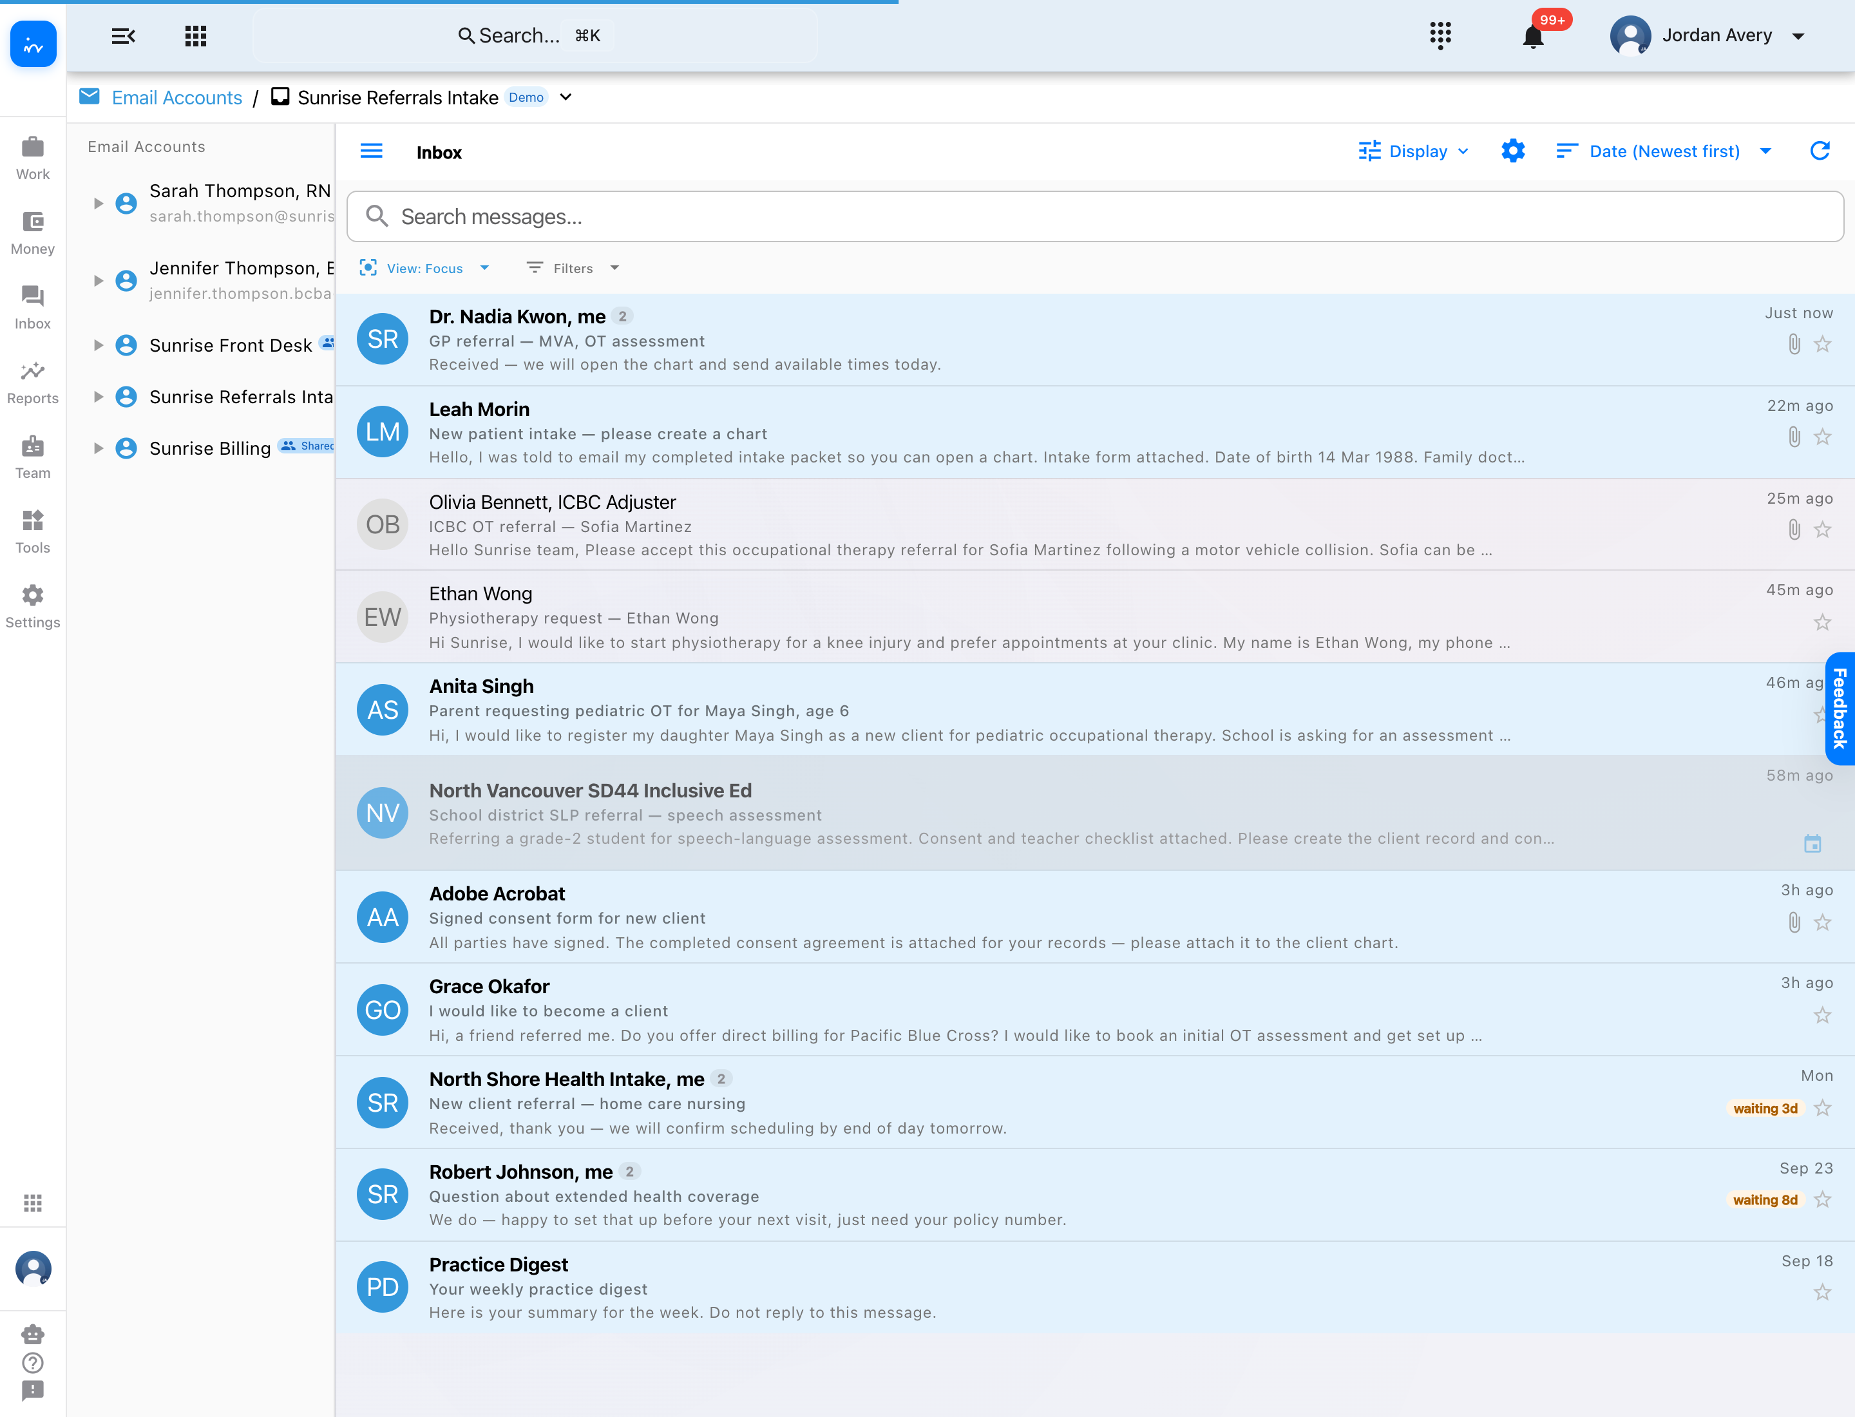Star the Olivia Bennett ICBC message
The width and height of the screenshot is (1855, 1417).
pyautogui.click(x=1822, y=529)
